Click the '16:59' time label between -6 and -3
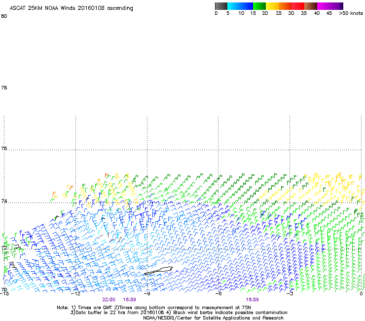The height and width of the screenshot is (321, 365). (x=252, y=300)
